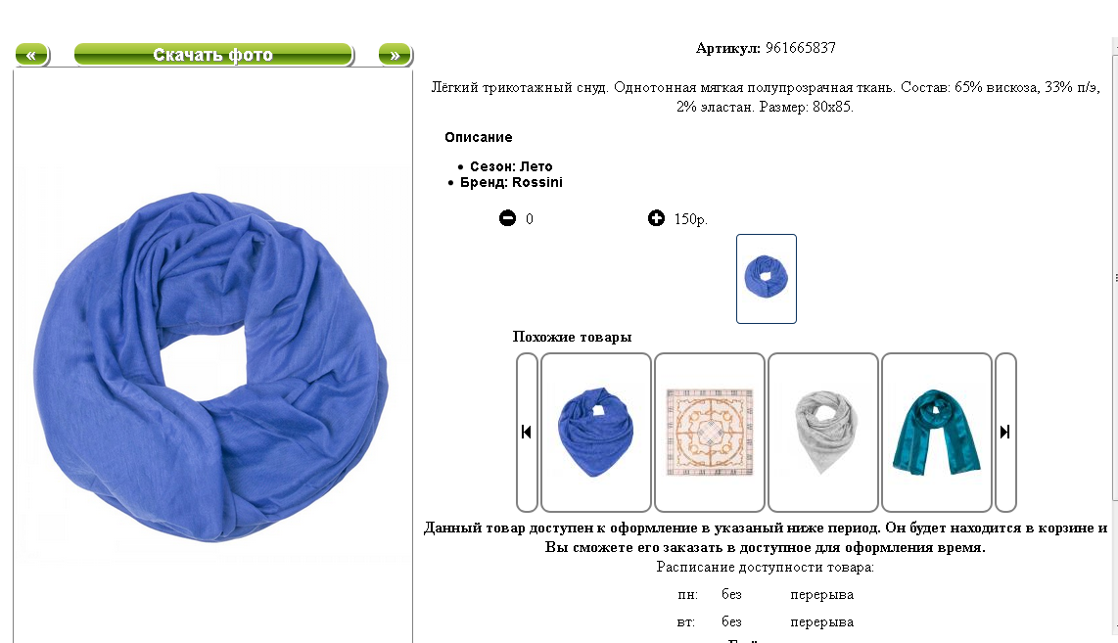Click the Похожие товары heading
Viewport: 1118px width, 643px height.
(572, 337)
